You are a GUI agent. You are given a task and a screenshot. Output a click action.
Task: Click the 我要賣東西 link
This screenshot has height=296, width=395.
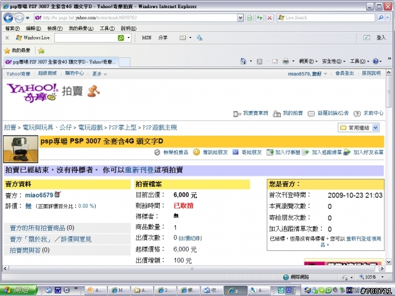click(251, 113)
